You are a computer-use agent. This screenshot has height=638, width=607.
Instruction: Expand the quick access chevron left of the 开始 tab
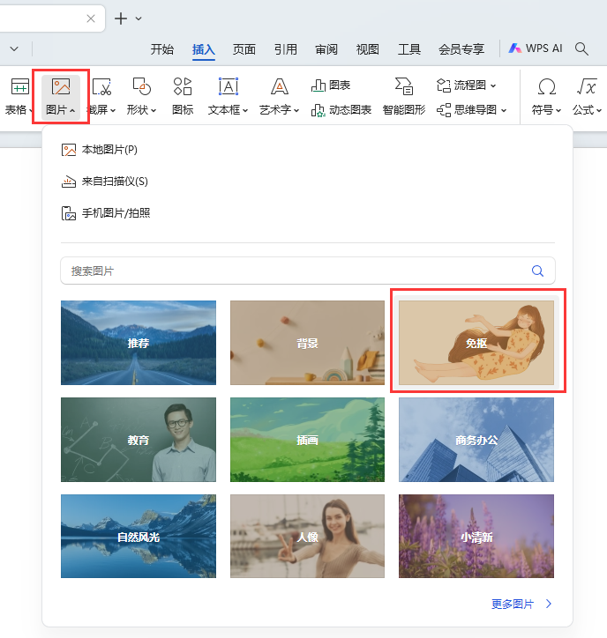[14, 48]
